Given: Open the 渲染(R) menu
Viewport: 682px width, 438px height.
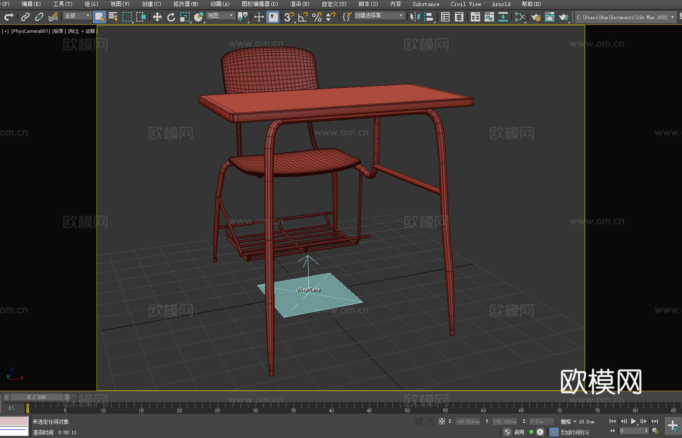Looking at the screenshot, I should tap(300, 4).
